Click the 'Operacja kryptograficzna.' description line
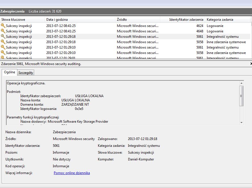The height and width of the screenshot is (188, 252). [x=26, y=83]
